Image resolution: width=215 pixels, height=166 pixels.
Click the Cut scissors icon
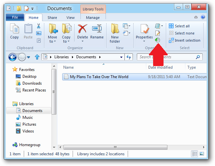point(38,26)
